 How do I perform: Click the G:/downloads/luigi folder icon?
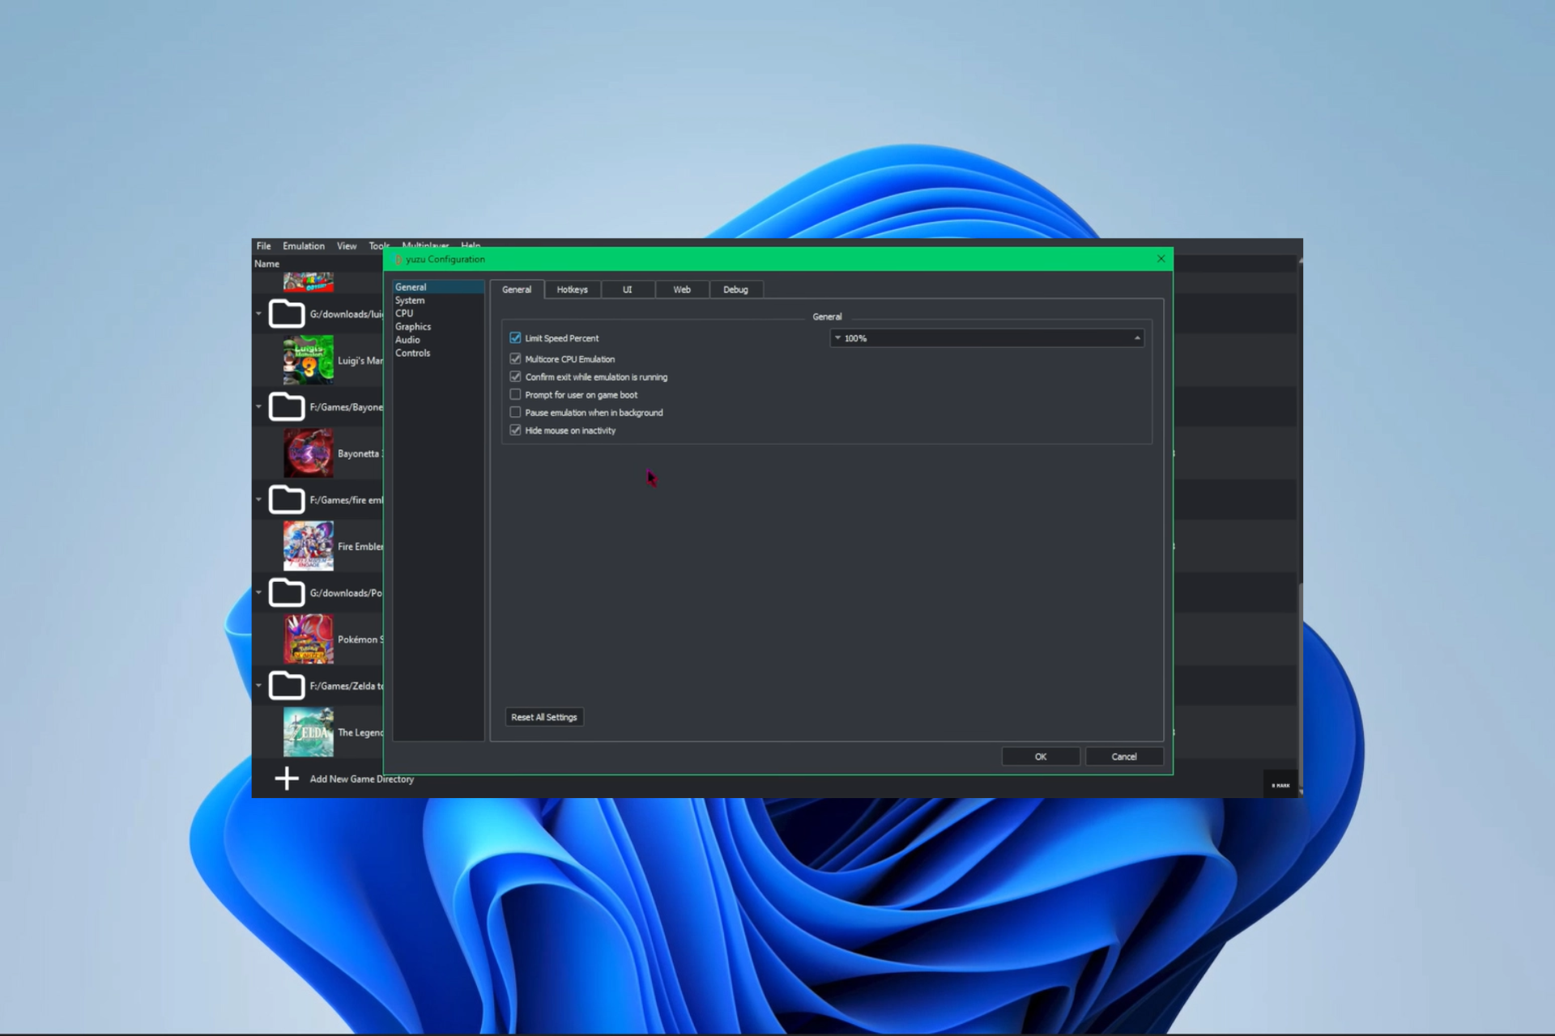[x=287, y=313]
